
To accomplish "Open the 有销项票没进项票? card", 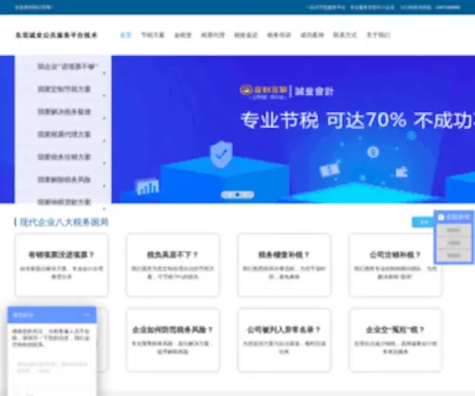I will click(62, 265).
